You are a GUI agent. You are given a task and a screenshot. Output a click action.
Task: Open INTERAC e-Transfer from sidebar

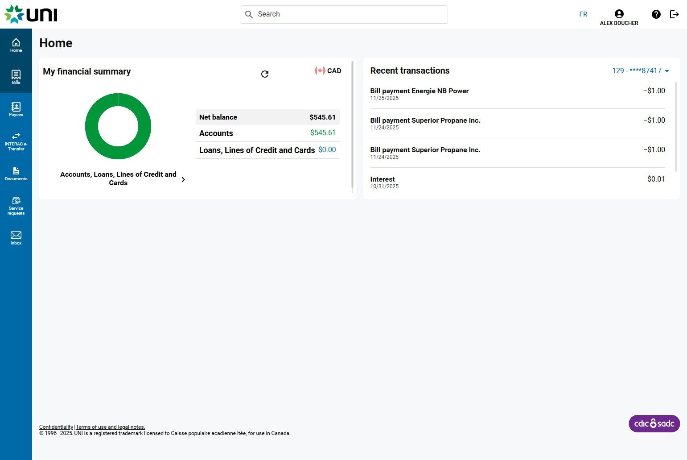click(x=16, y=141)
